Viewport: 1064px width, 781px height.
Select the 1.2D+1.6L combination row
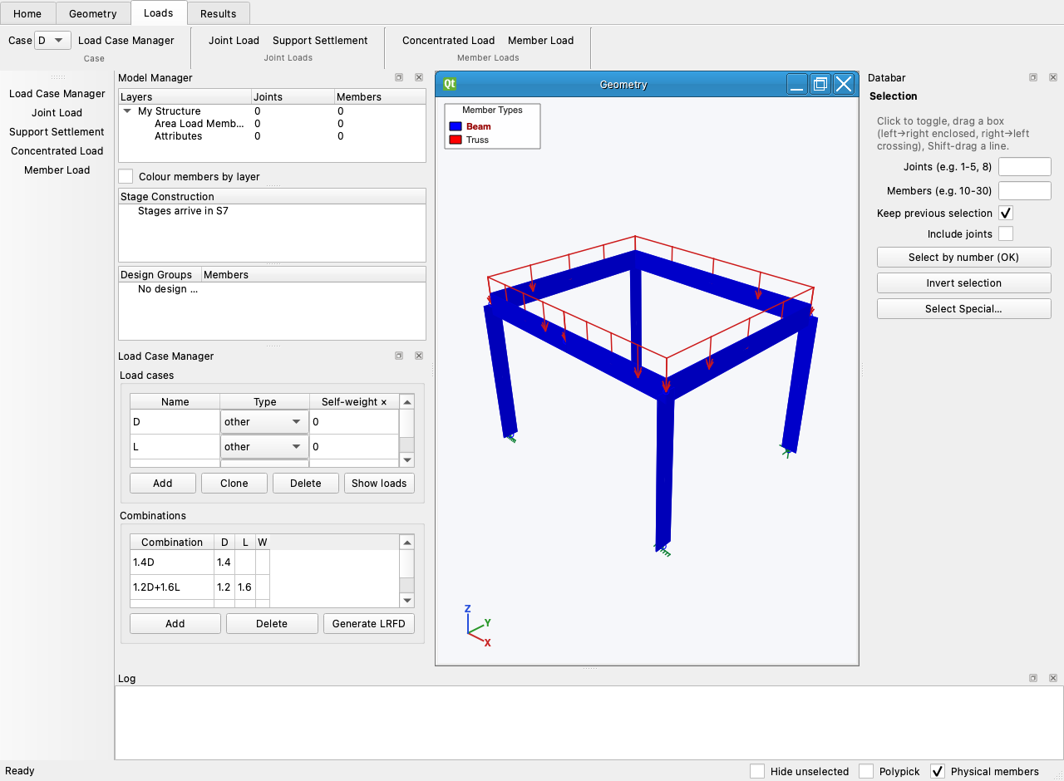199,587
